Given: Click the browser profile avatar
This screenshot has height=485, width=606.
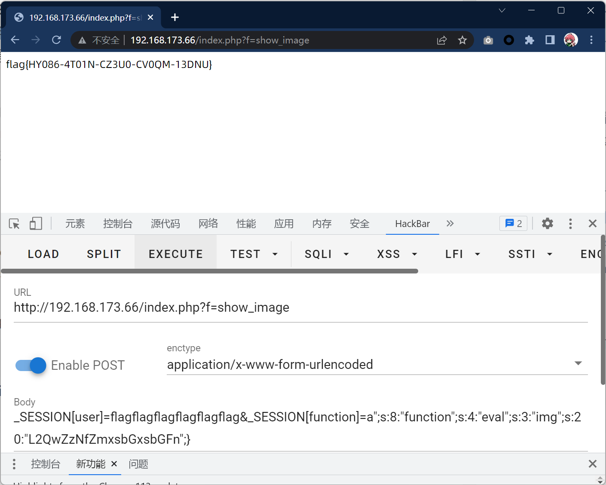Looking at the screenshot, I should (570, 40).
